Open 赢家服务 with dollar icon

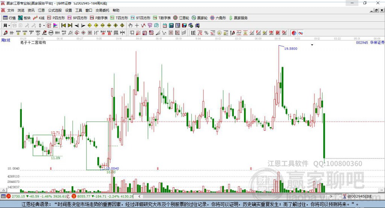pos(238,18)
